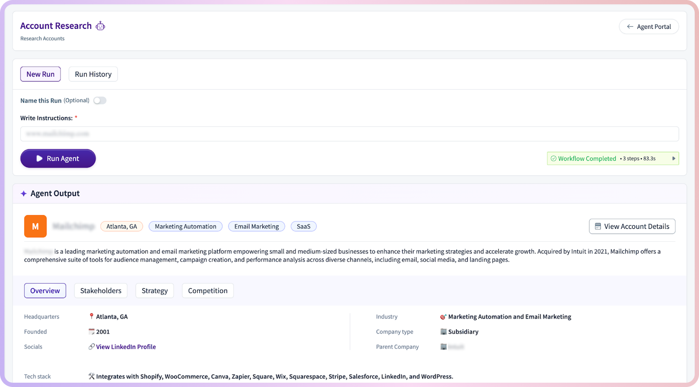Click the sparkle icon next to Agent Output

pos(24,193)
